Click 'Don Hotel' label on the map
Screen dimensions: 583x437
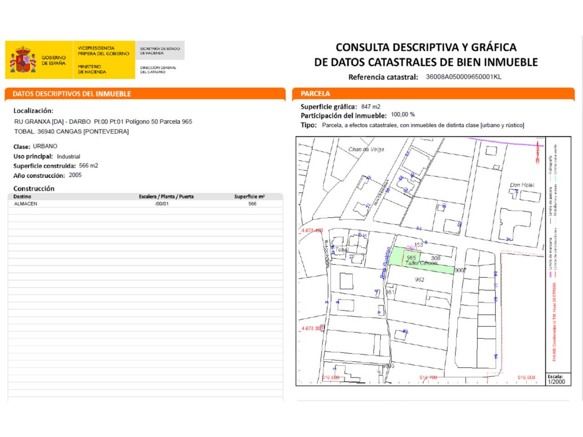point(522,185)
